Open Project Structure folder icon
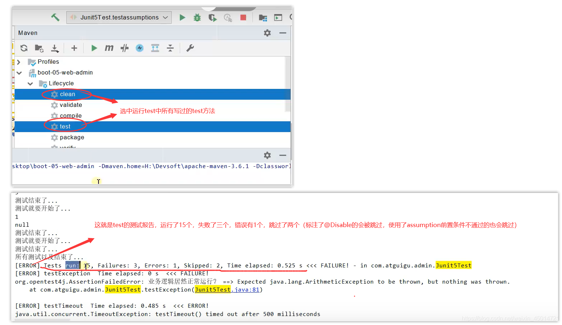 (263, 17)
